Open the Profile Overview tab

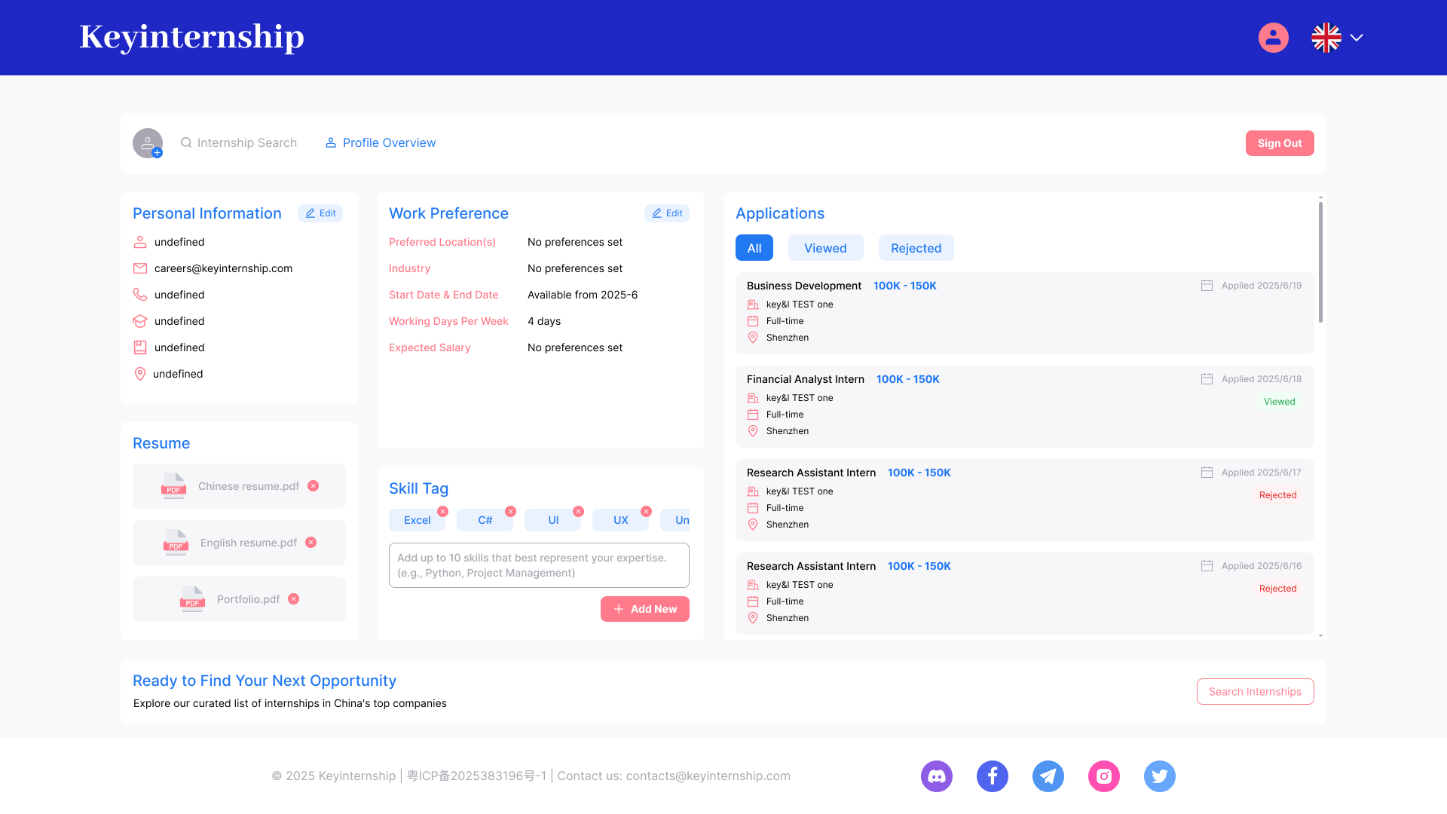pyautogui.click(x=380, y=142)
